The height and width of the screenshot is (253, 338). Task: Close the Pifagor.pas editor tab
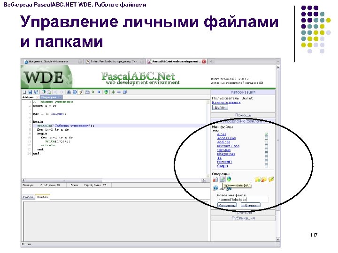coord(60,97)
